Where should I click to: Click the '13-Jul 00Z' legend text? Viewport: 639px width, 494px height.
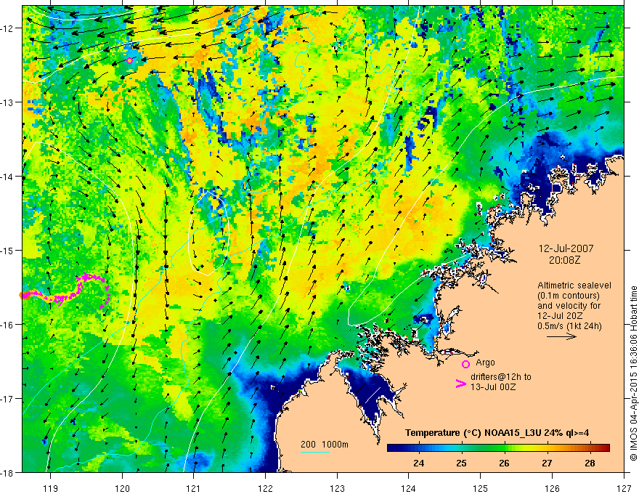(x=493, y=386)
